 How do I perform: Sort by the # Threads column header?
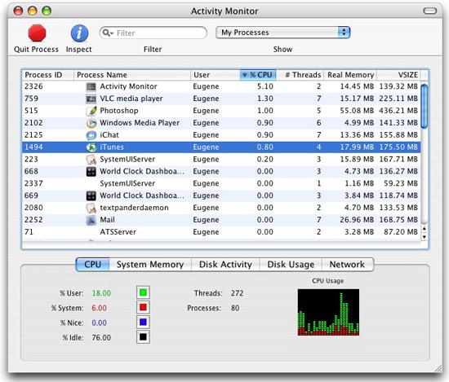click(x=300, y=75)
